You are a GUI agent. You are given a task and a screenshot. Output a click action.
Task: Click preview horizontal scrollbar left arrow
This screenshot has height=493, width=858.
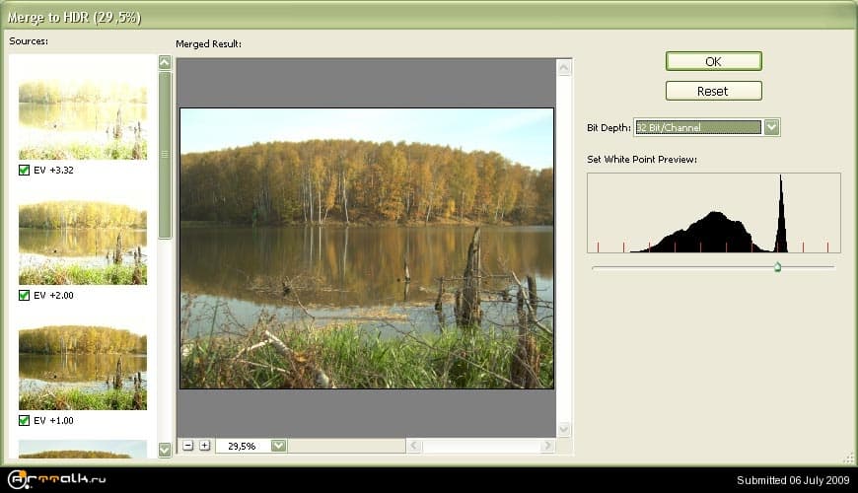point(415,446)
